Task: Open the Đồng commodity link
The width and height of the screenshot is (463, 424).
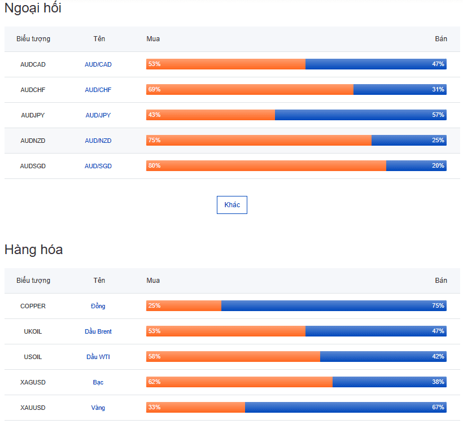Action: pos(98,306)
